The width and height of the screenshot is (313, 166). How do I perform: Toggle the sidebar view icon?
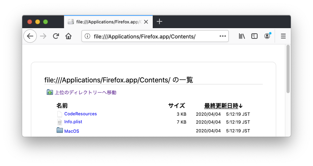point(254,36)
